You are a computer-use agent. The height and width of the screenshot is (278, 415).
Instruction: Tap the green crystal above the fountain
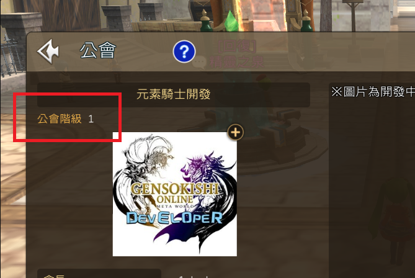(x=232, y=21)
